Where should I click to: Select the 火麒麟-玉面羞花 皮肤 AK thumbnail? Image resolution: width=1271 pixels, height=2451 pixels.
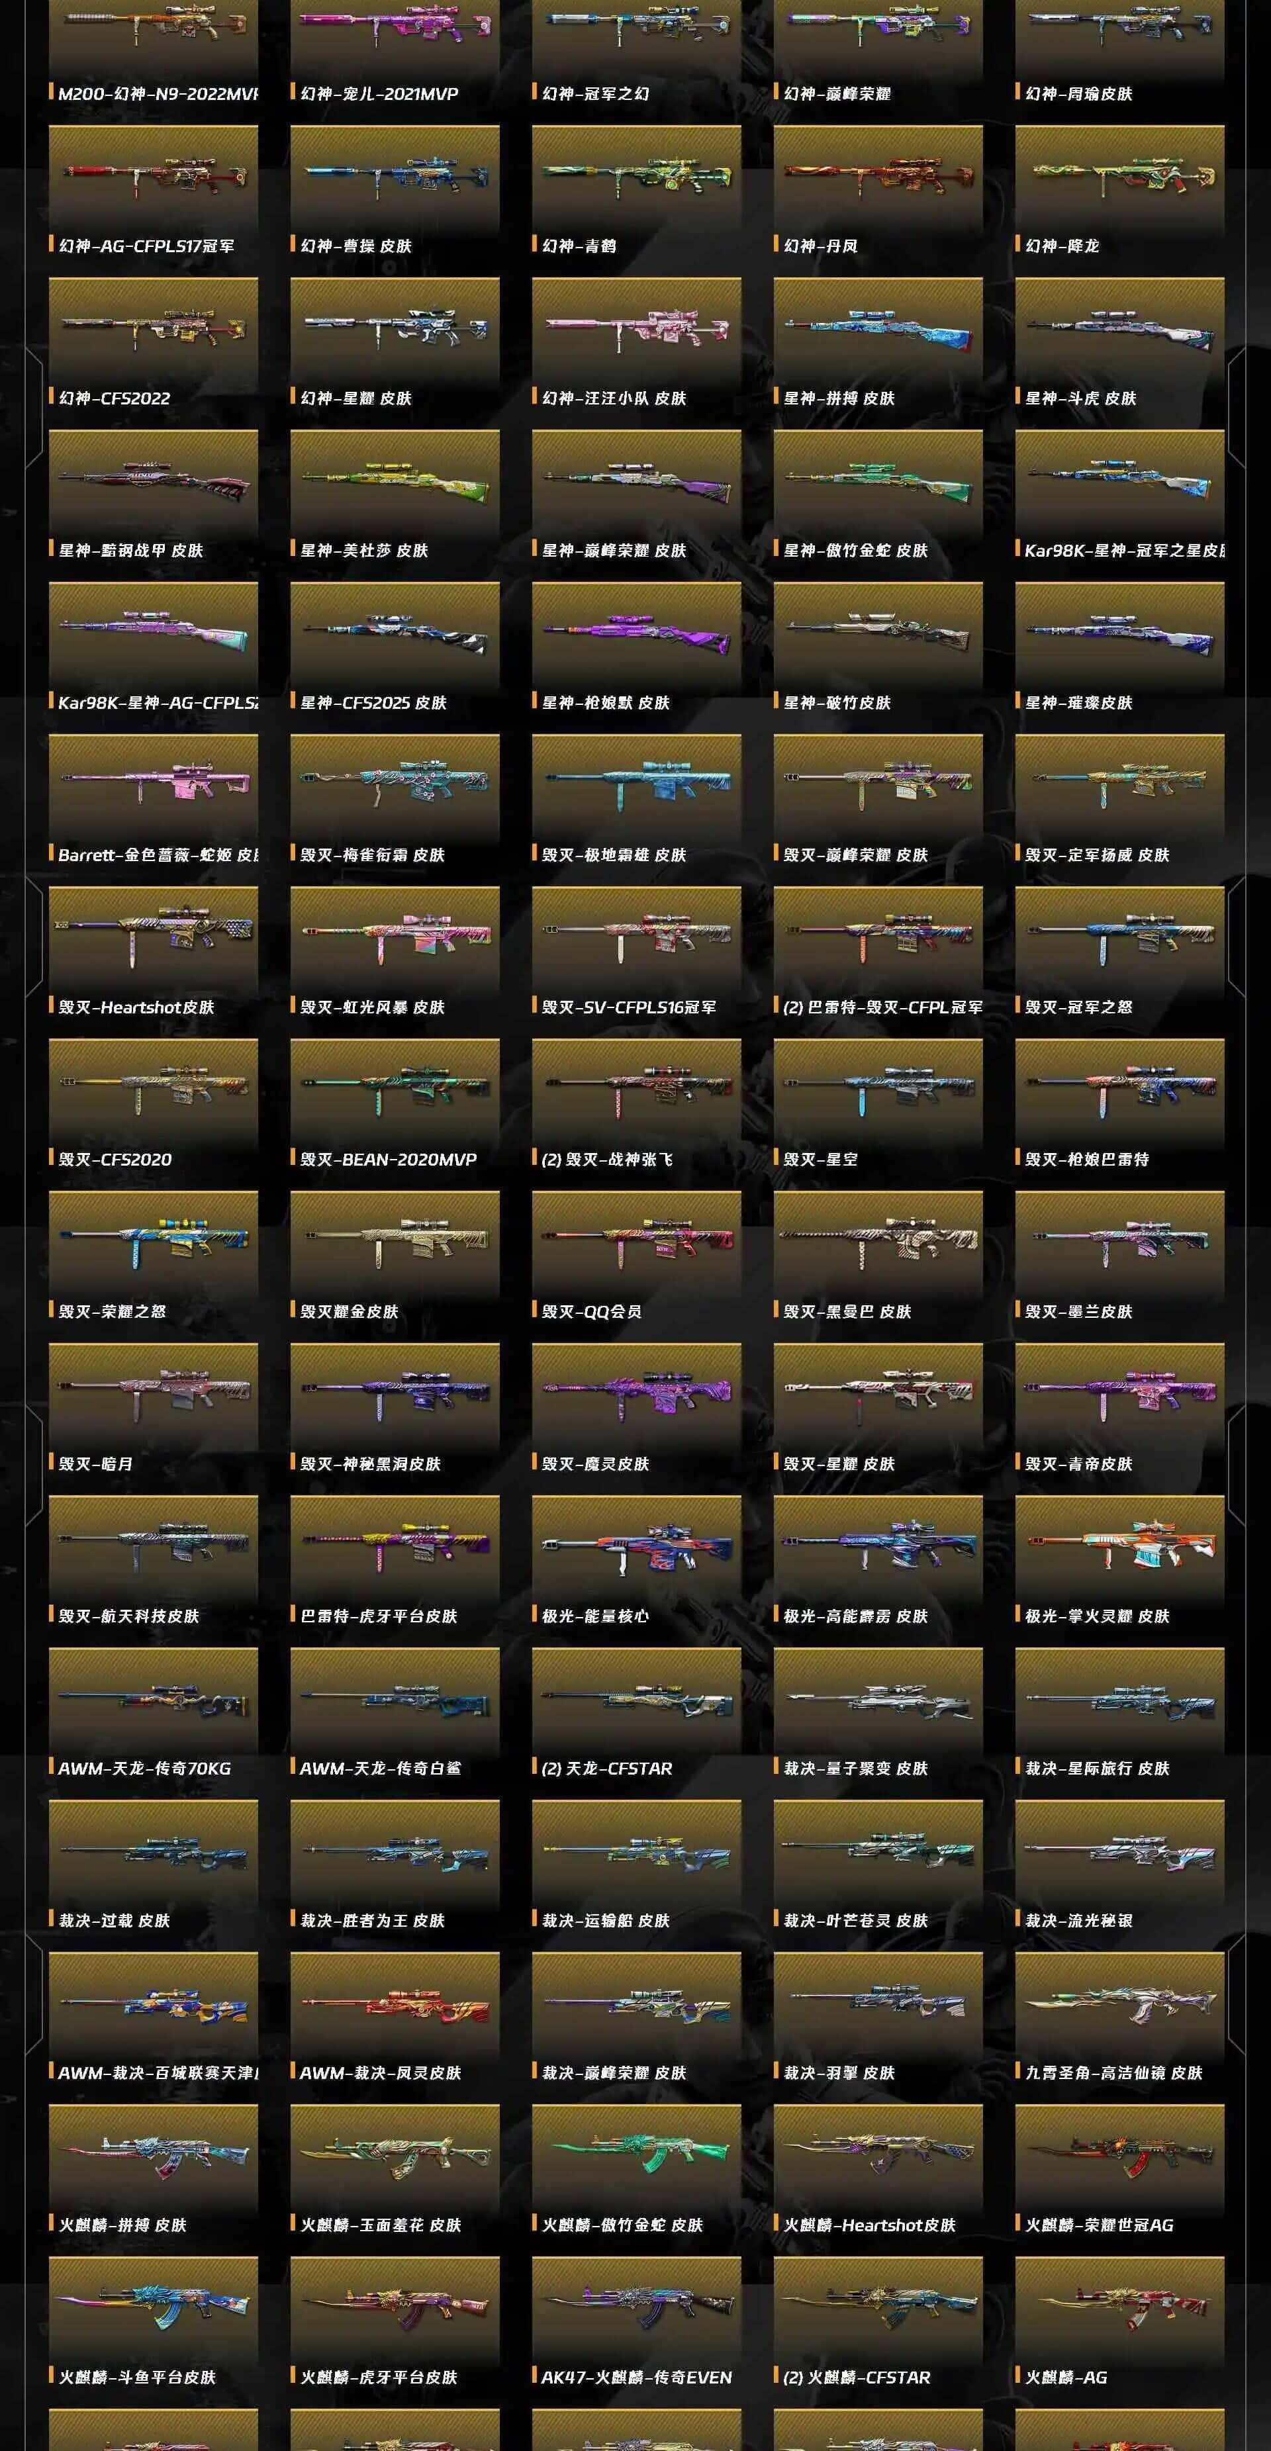[x=394, y=2157]
